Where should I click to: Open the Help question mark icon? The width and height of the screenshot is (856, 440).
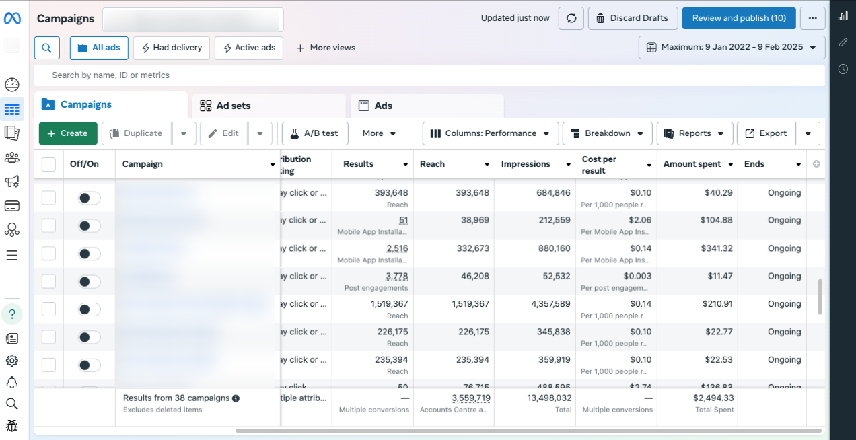click(x=12, y=314)
